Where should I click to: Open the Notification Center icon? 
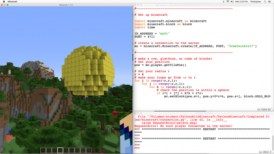coord(269,2)
